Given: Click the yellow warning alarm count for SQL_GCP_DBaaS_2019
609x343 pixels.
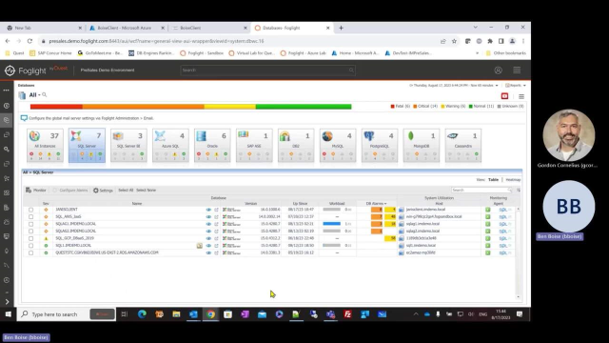Looking at the screenshot, I should 390,238.
